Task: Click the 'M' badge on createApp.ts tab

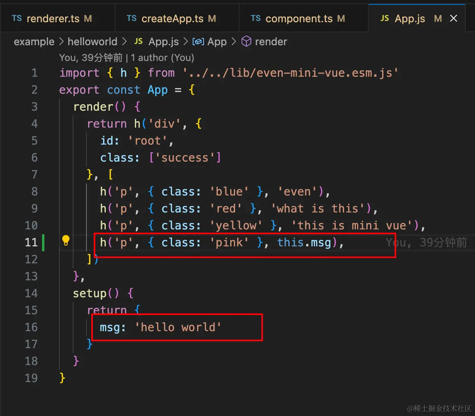Action: click(x=212, y=19)
